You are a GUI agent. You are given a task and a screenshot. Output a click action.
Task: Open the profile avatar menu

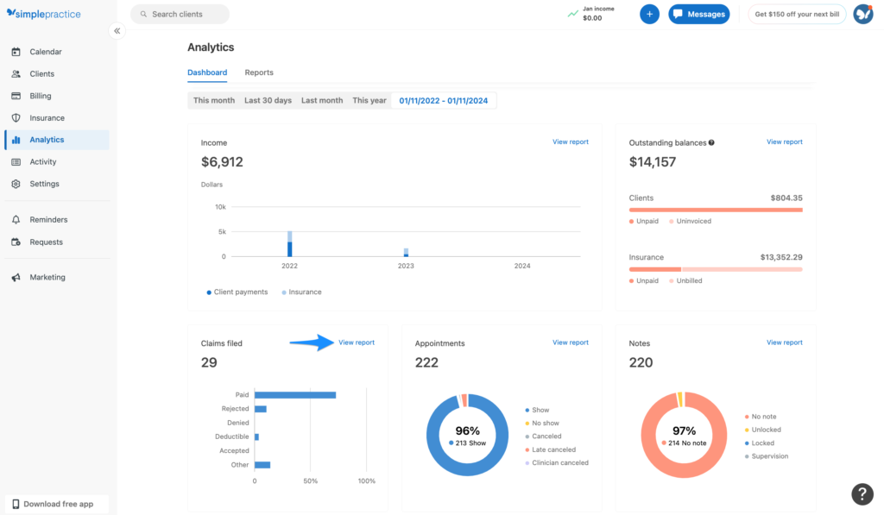863,14
